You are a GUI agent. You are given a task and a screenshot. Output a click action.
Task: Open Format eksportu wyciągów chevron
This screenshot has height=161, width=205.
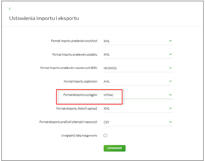tap(171, 95)
